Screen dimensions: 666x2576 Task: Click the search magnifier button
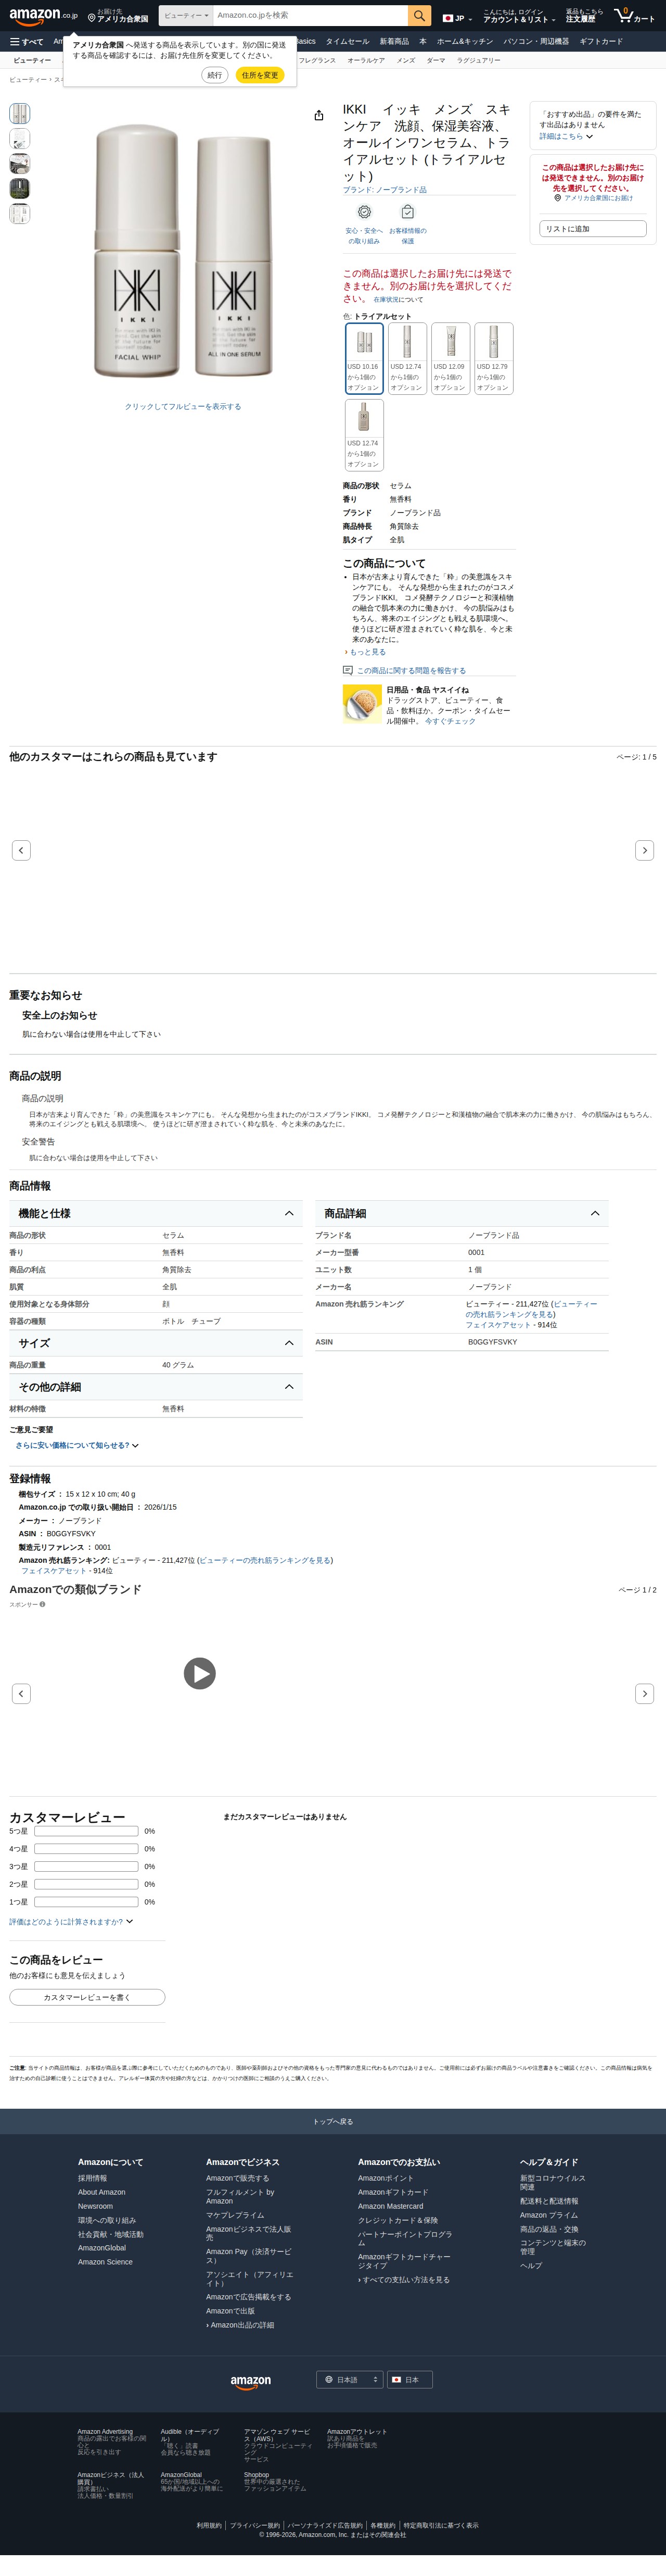(x=420, y=16)
